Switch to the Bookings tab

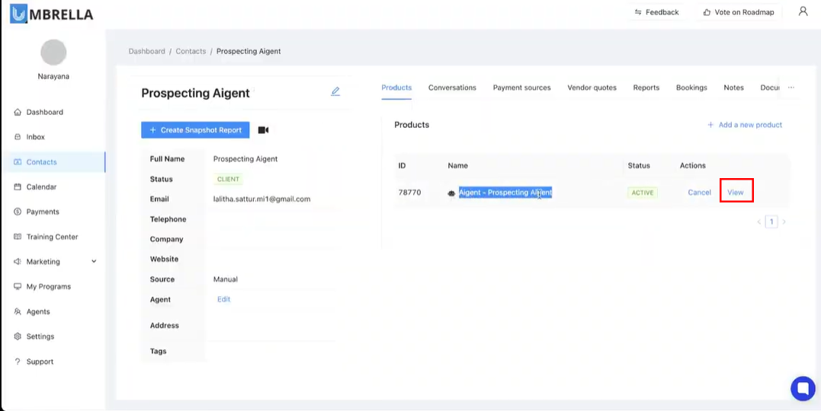[x=691, y=88]
